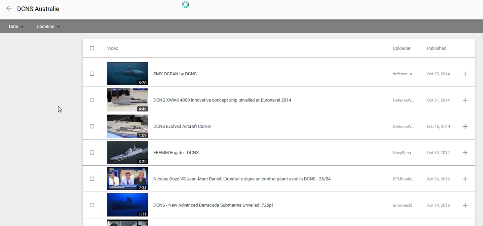This screenshot has width=483, height=226.
Task: Select checkbox for Nicolas Doze VS Jean-Marc Daniel
Action: coord(92,179)
